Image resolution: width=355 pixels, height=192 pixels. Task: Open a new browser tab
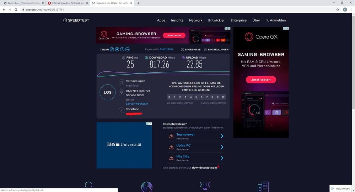(138, 3)
